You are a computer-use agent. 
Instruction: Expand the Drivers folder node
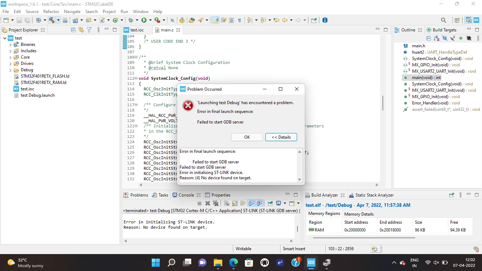pyautogui.click(x=11, y=64)
